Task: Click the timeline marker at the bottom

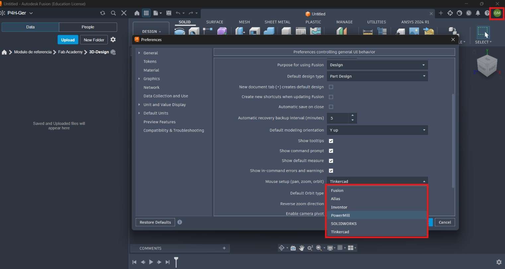Action: click(176, 261)
